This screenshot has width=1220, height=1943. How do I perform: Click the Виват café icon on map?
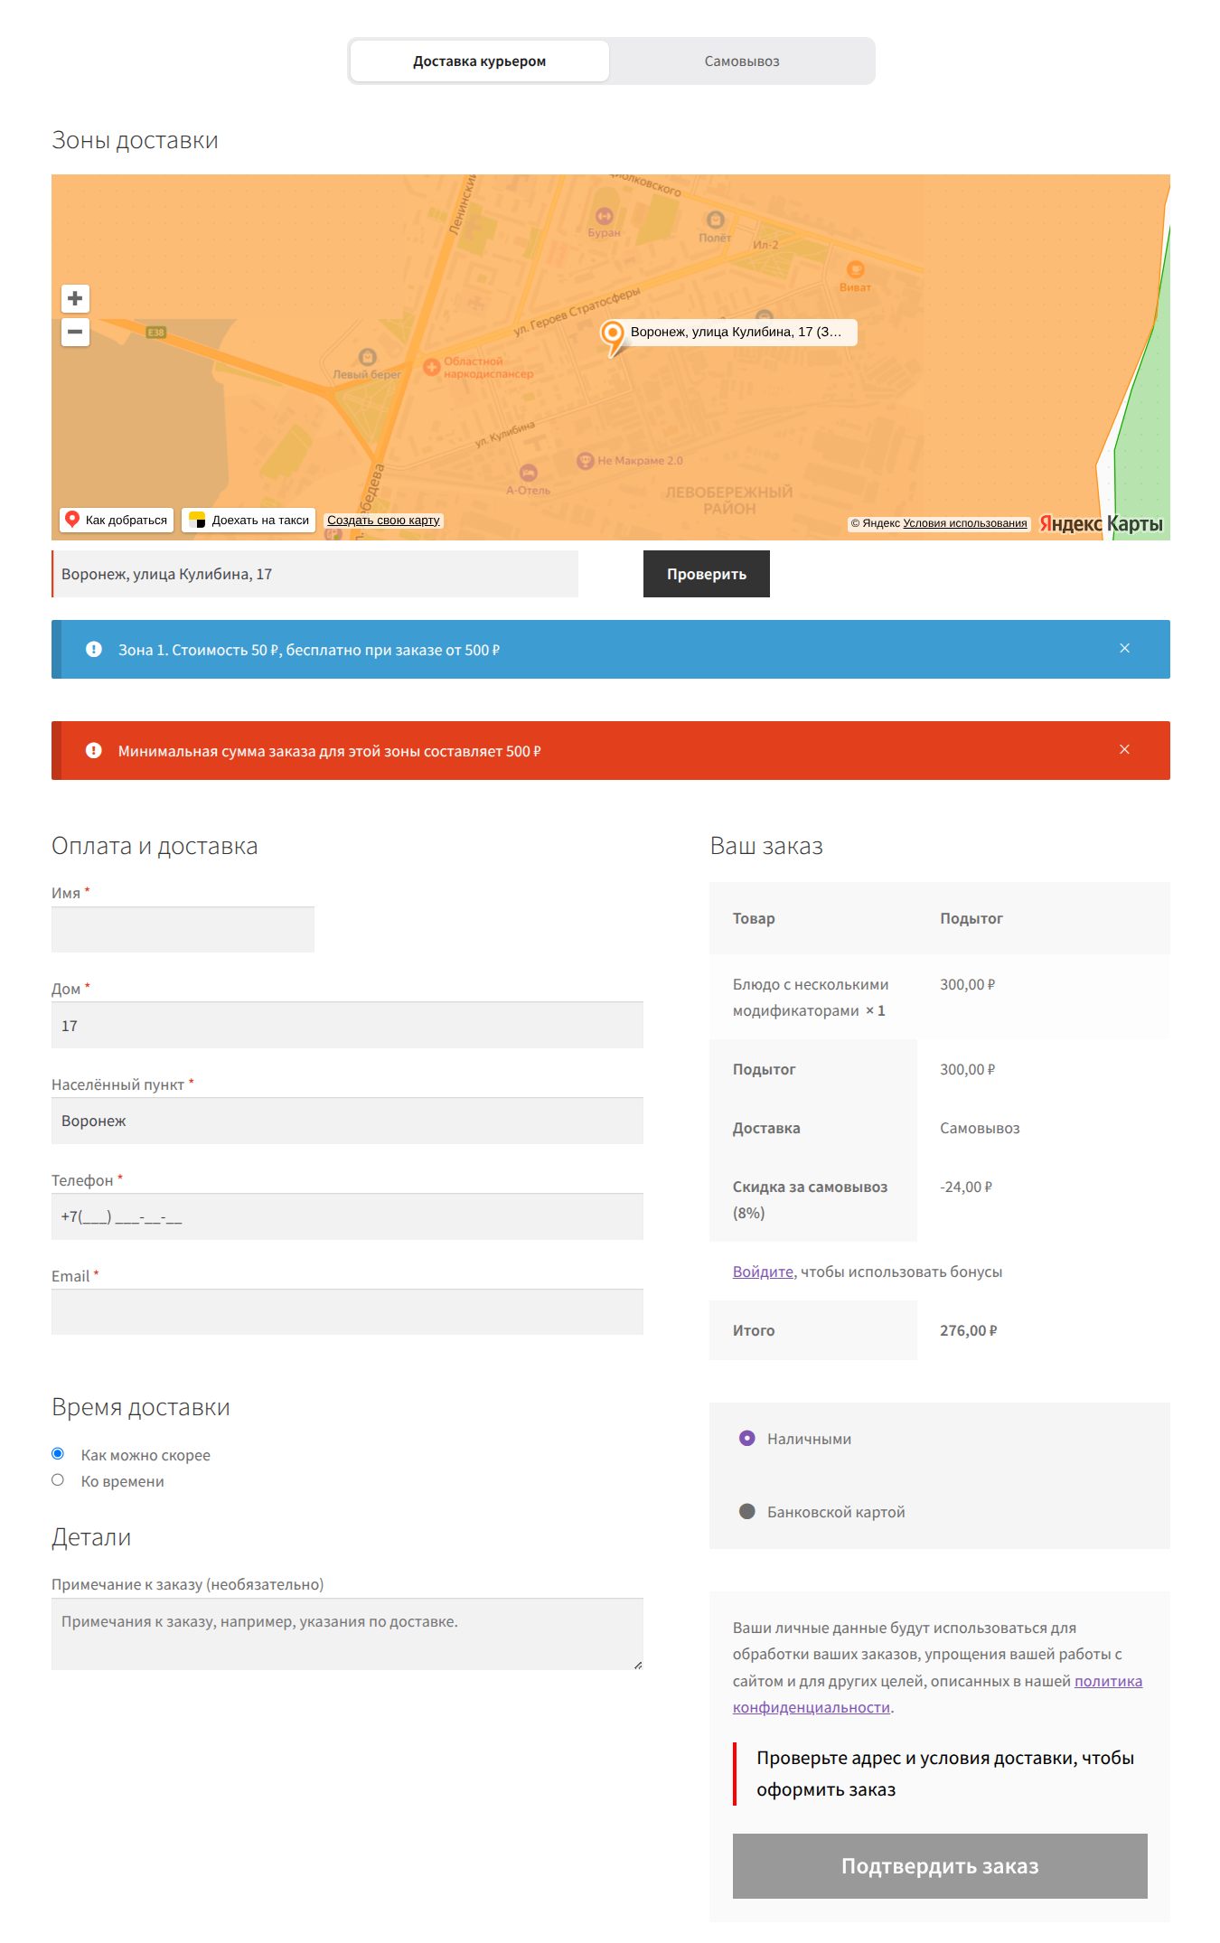point(855,269)
